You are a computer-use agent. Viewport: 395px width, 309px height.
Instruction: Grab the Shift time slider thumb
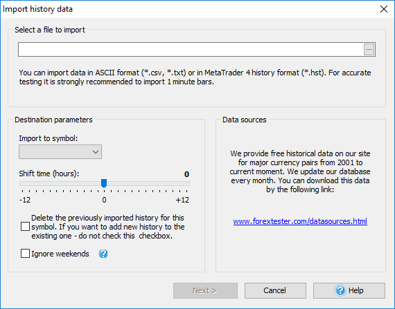[x=104, y=183]
